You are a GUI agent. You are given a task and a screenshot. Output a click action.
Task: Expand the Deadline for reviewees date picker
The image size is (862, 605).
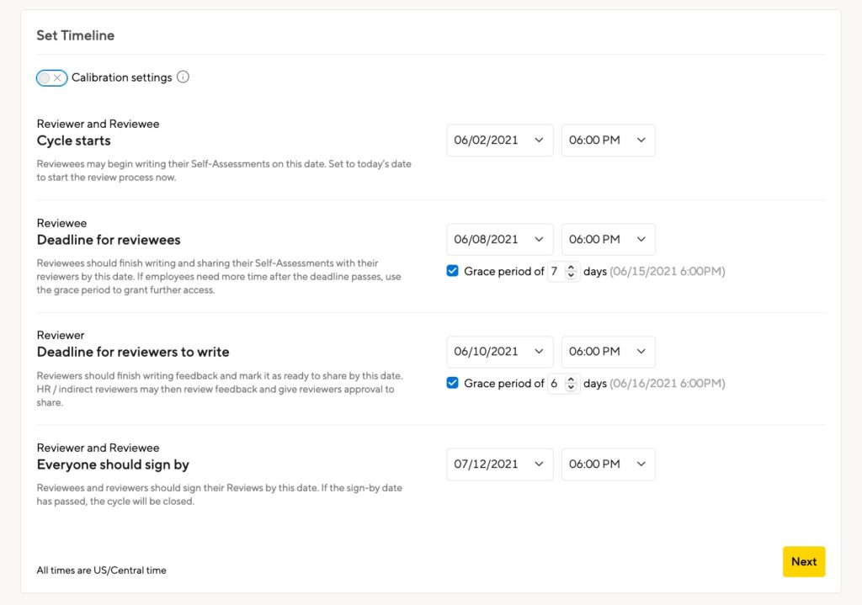pyautogui.click(x=500, y=240)
